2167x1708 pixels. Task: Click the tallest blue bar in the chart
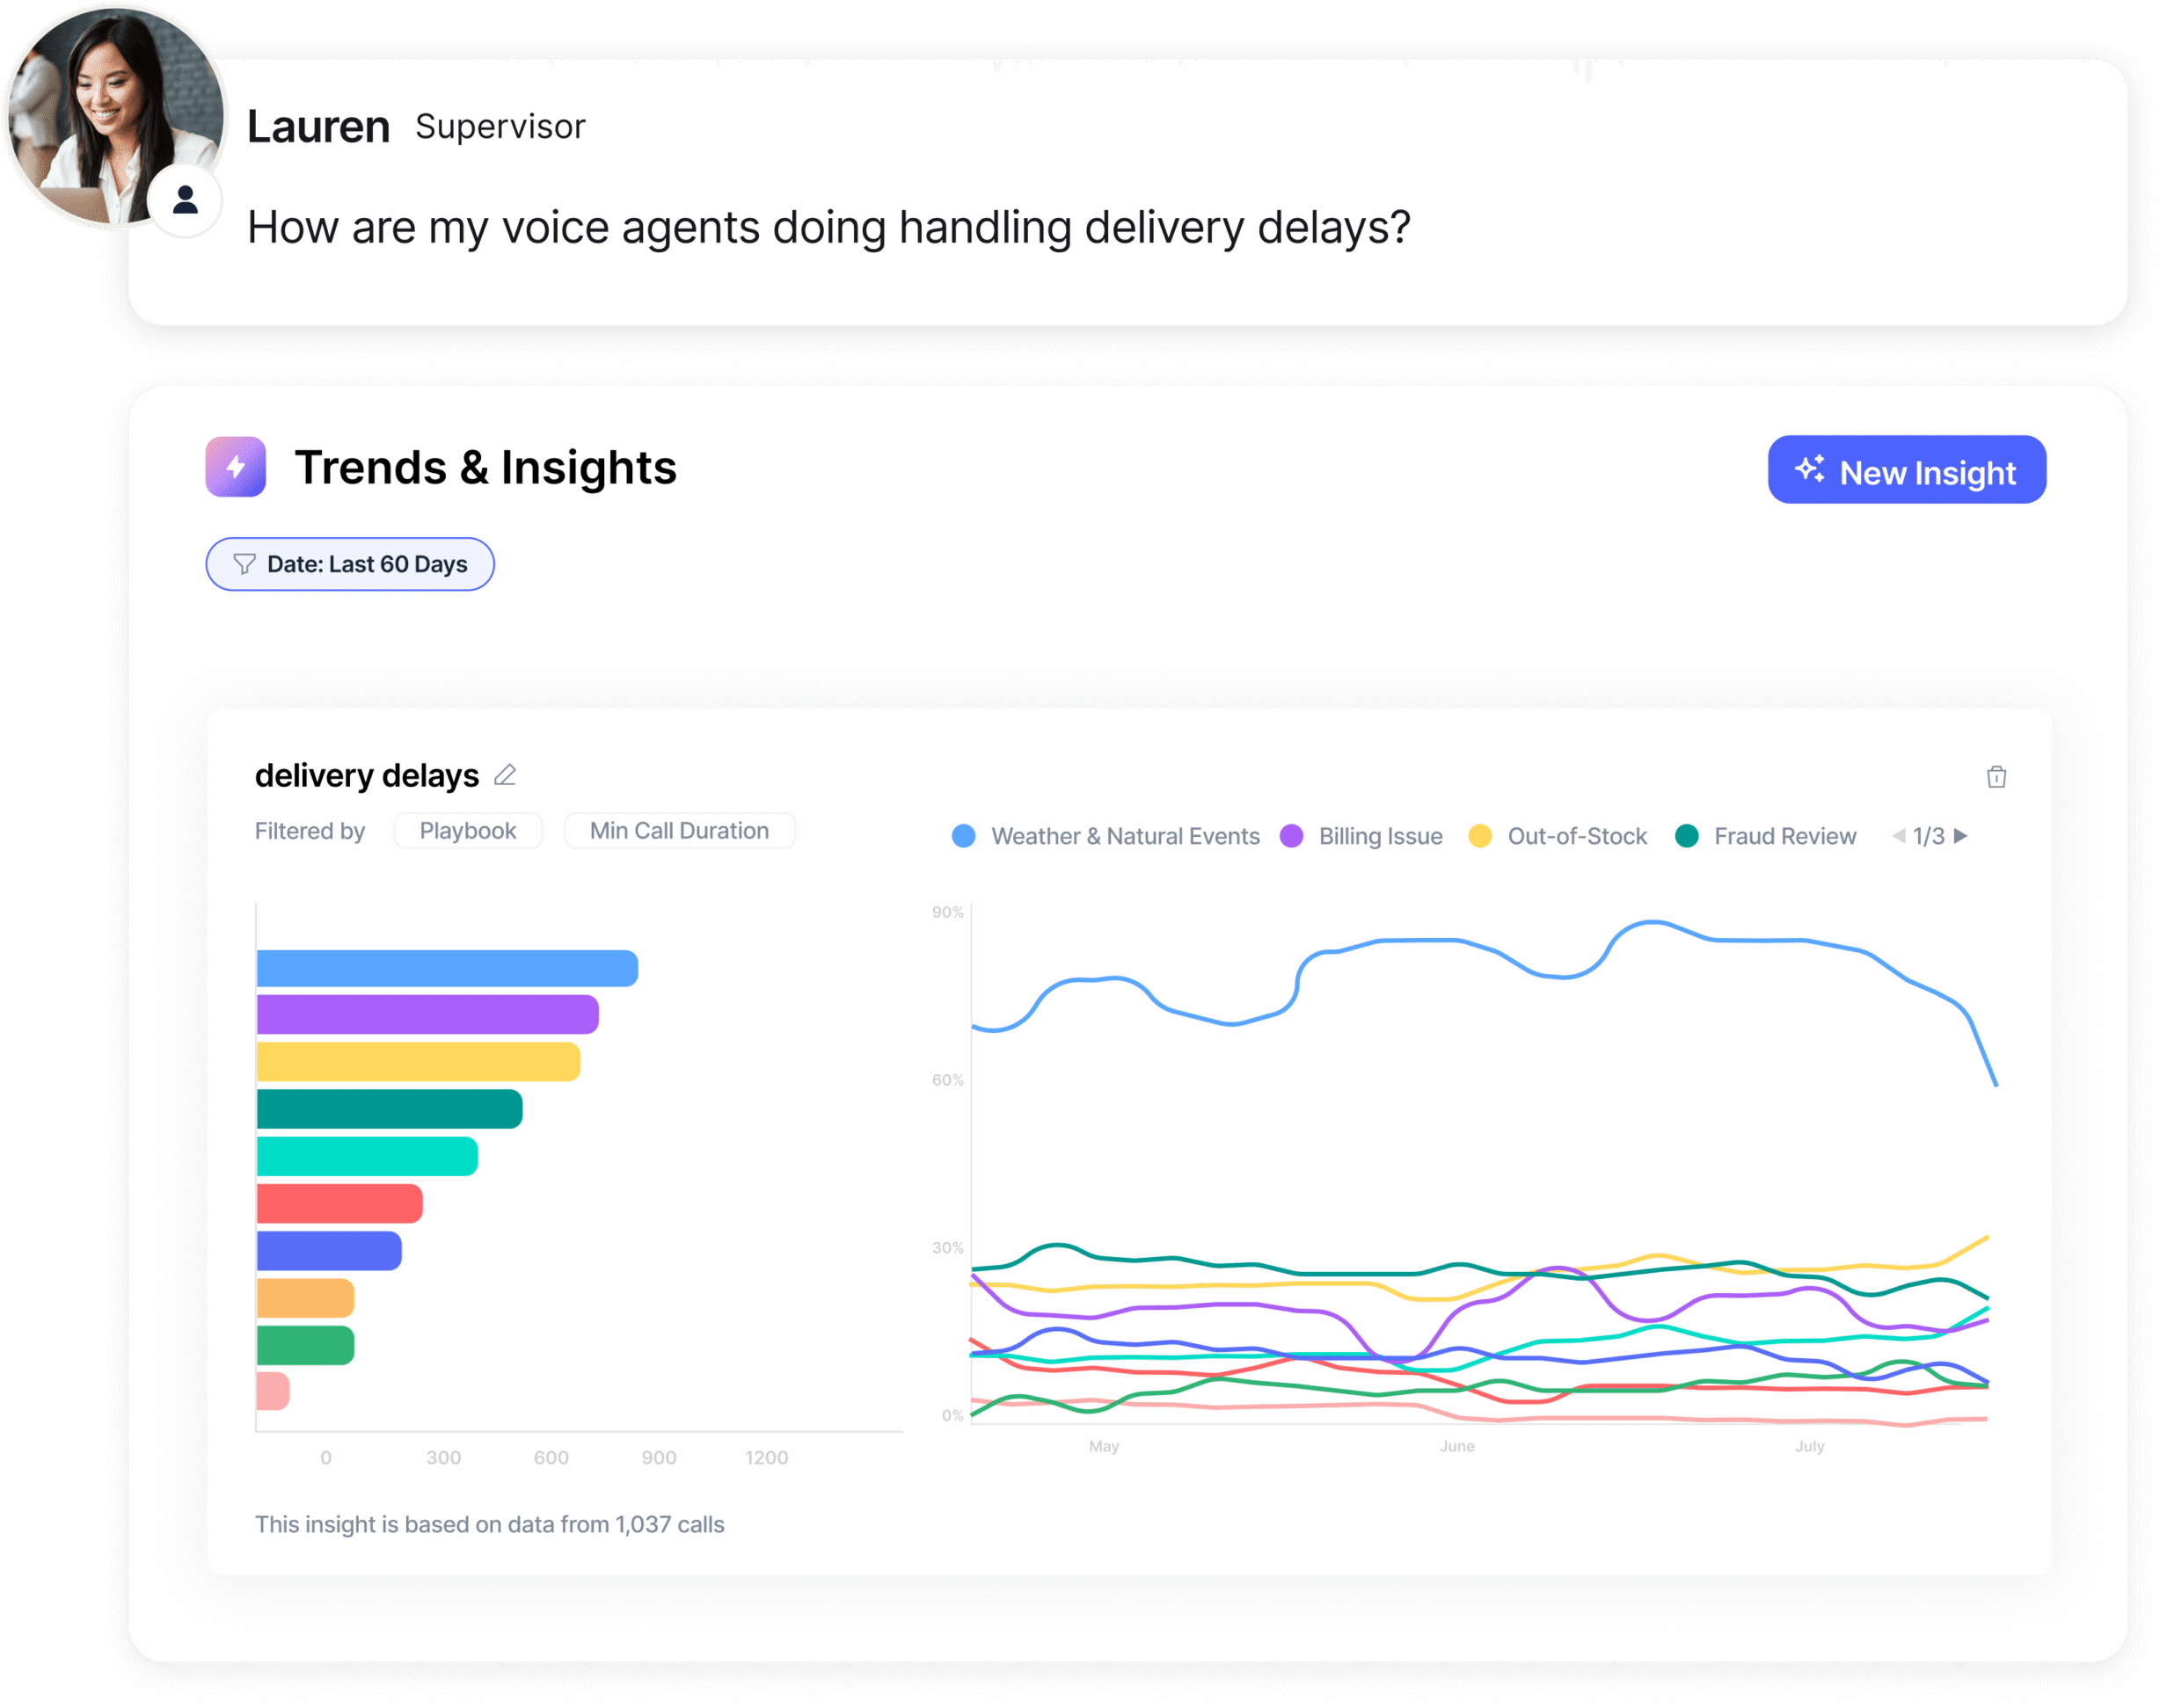tap(445, 967)
